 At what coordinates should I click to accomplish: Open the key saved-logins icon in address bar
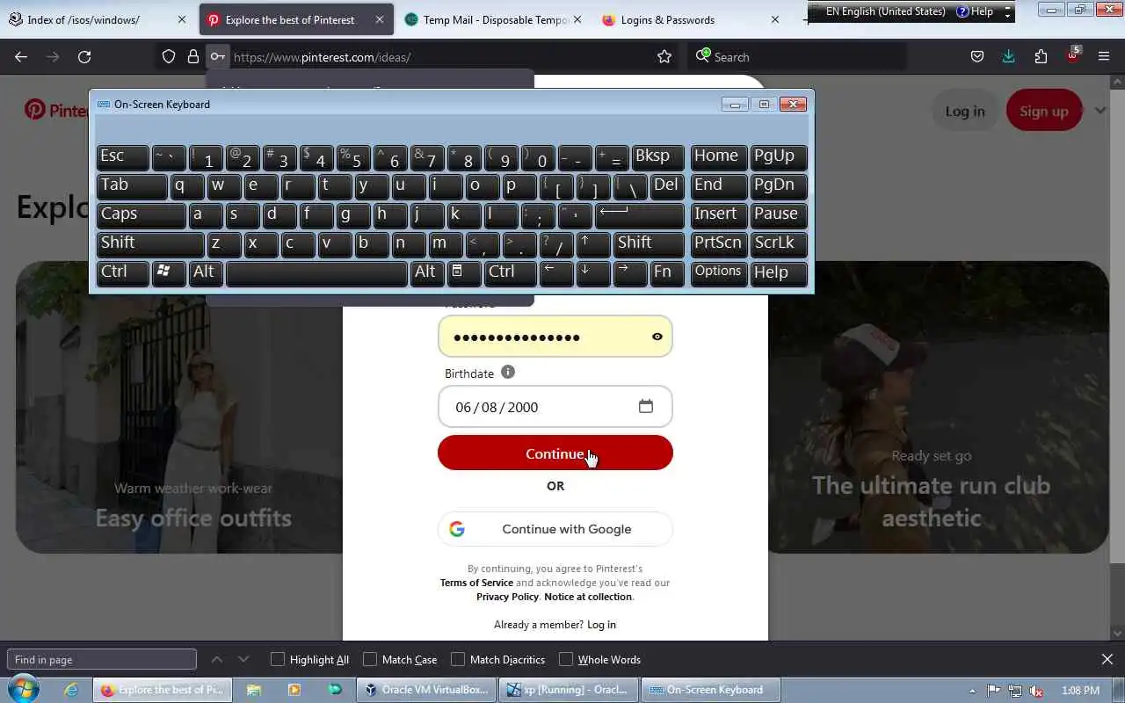click(217, 56)
